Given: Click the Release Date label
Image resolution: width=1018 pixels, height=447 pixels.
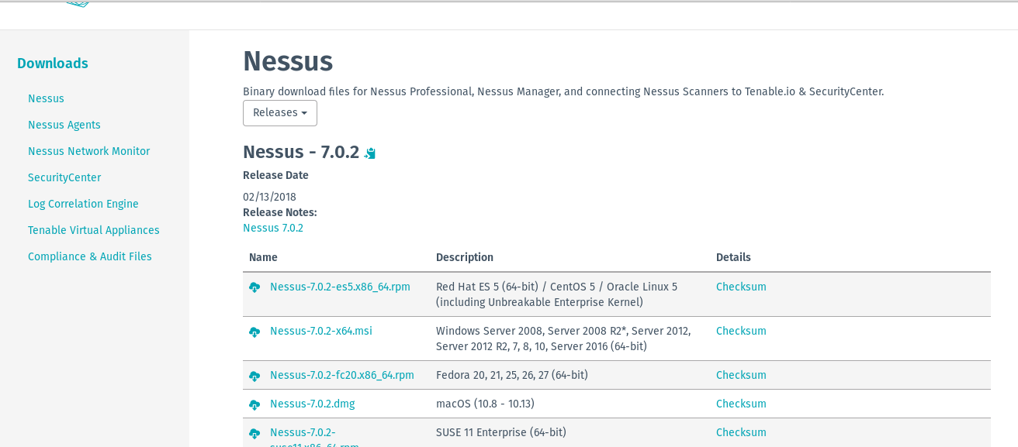Looking at the screenshot, I should 275,175.
